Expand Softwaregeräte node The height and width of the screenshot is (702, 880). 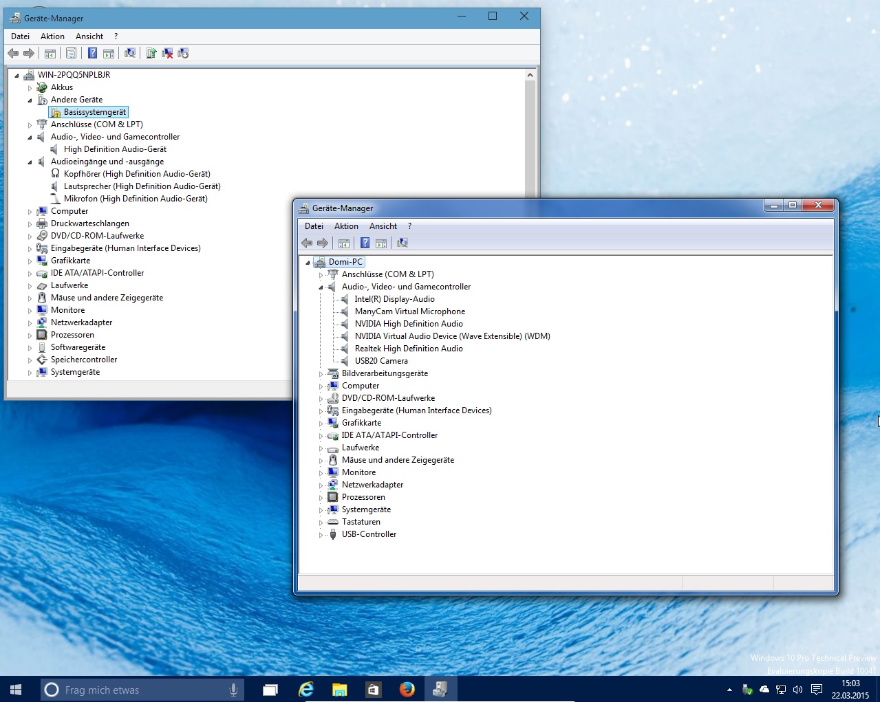[30, 348]
